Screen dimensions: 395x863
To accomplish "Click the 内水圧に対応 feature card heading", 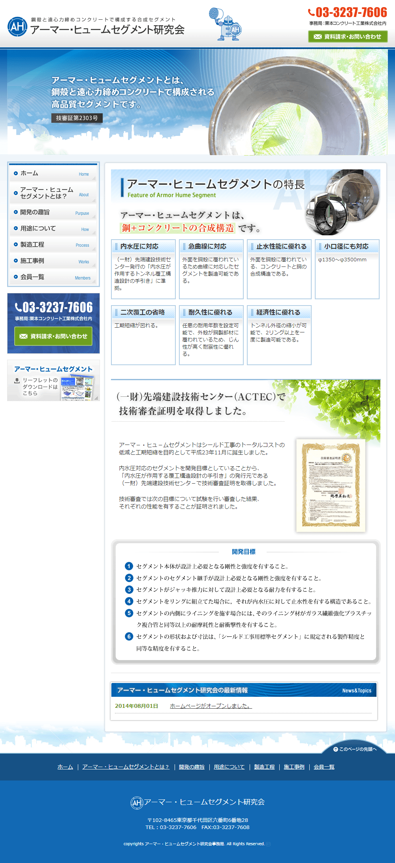I will point(143,246).
